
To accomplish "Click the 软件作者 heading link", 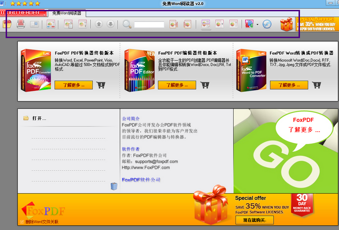I will [x=131, y=149].
